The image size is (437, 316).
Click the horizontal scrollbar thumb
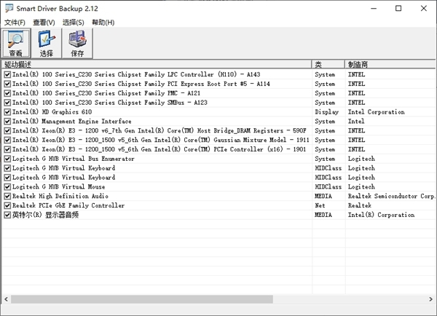tap(142, 299)
